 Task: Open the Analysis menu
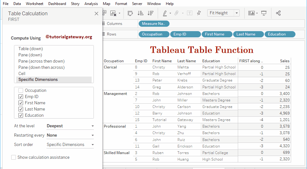pos(91,4)
